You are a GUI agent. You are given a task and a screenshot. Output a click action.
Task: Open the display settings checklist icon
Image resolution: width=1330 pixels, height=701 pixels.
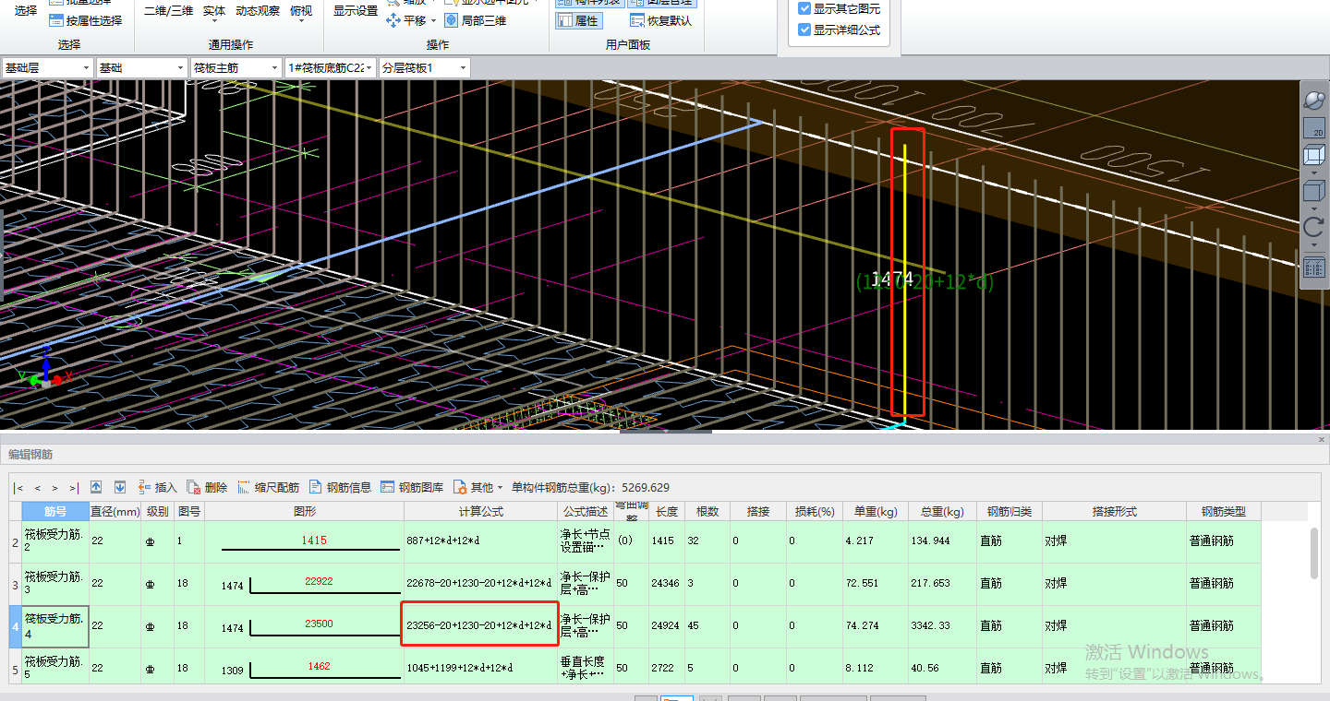1314,268
